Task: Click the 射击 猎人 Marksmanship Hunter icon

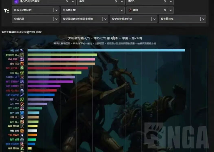Action: 22,122
